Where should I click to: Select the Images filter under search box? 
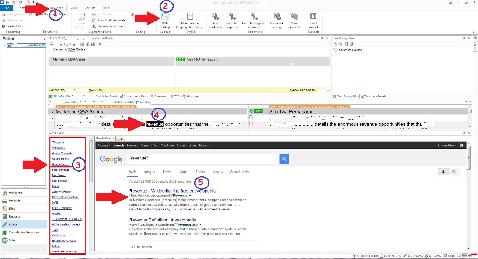[150, 172]
